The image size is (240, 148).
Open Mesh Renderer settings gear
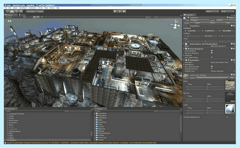pyautogui.click(x=234, y=49)
